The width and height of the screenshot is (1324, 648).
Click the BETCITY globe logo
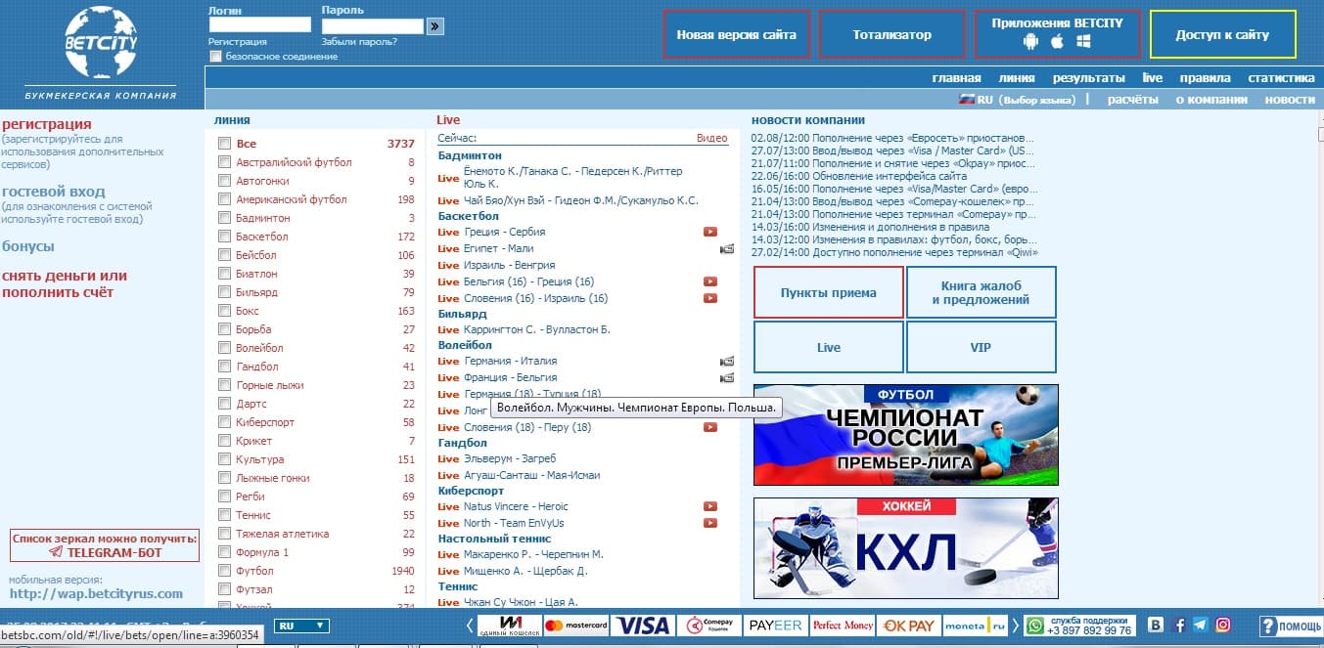(x=103, y=43)
